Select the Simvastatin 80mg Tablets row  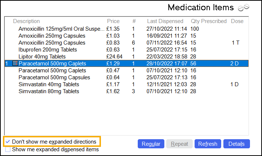(49, 91)
